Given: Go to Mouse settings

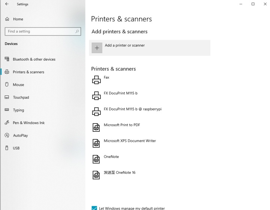Looking at the screenshot, I should pyautogui.click(x=18, y=85).
